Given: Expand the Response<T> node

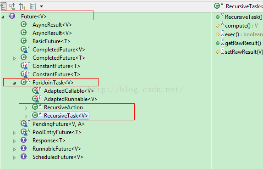Looking at the screenshot, I should pyautogui.click(x=14, y=141).
